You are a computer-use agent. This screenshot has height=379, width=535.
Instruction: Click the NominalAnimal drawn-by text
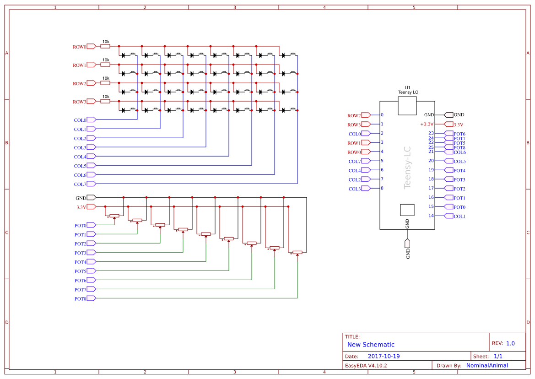[x=487, y=365]
